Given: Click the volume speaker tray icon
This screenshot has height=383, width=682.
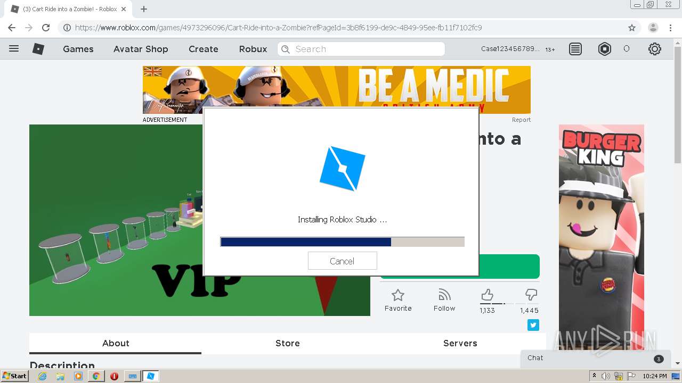Looking at the screenshot, I should point(606,376).
